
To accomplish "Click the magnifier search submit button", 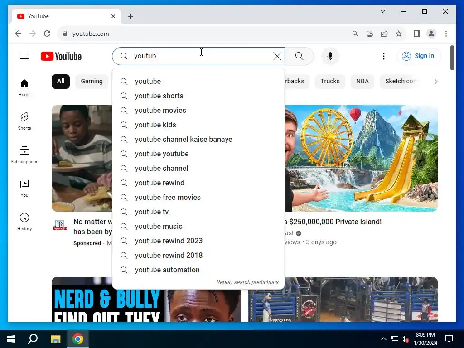I will click(x=299, y=56).
